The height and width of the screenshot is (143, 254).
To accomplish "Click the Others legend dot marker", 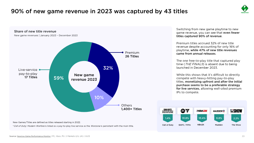I will click(x=119, y=105).
